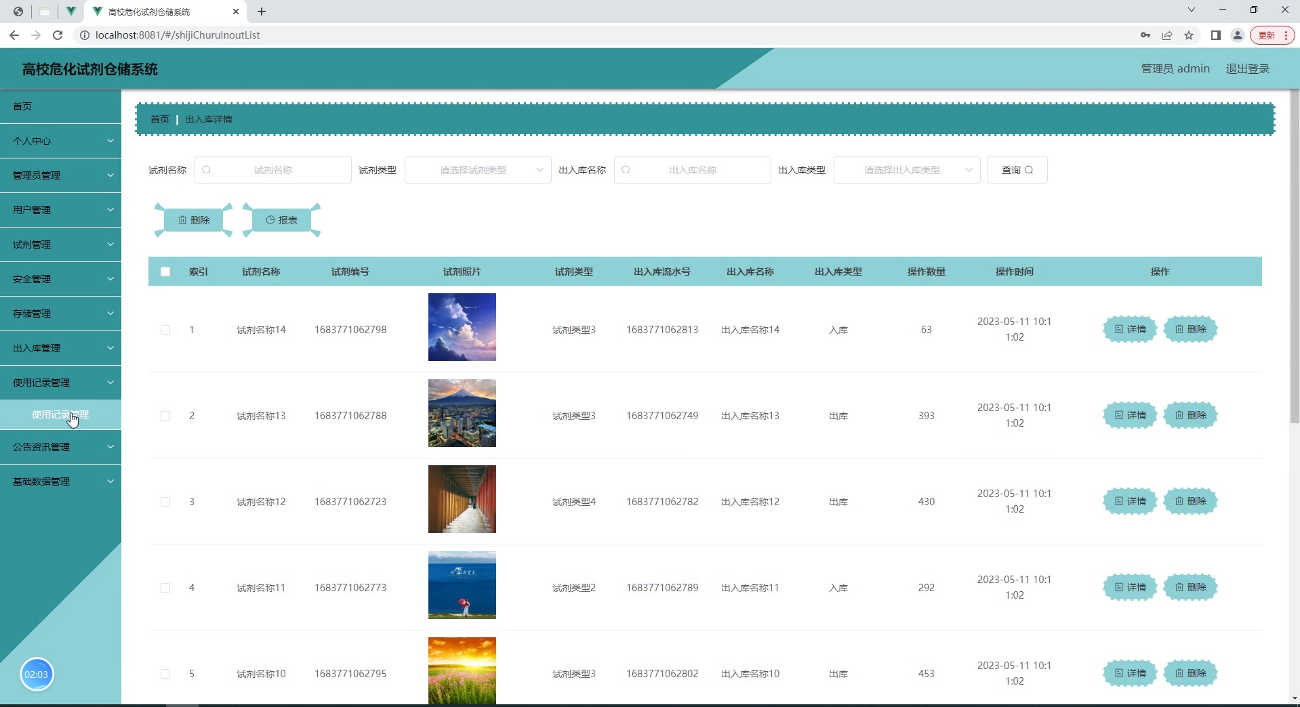The width and height of the screenshot is (1300, 707).
Task: Check the select-all header checkbox
Action: (165, 272)
